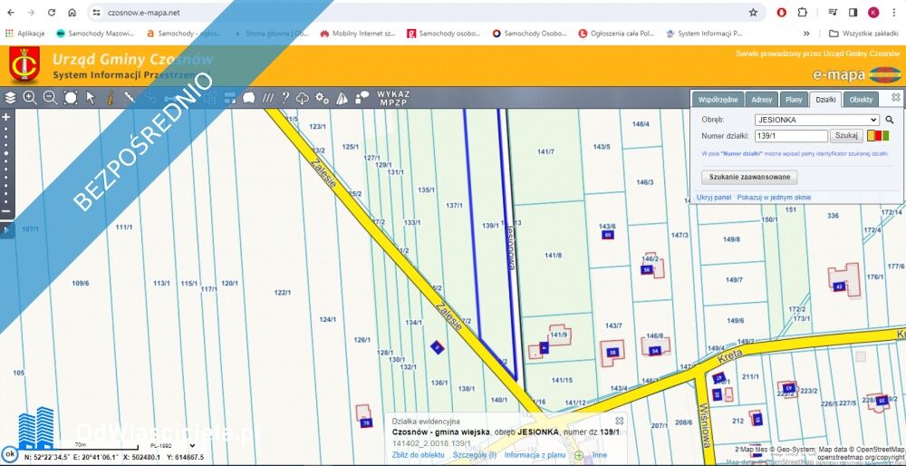Switch to the Współrzędne tab

click(718, 100)
